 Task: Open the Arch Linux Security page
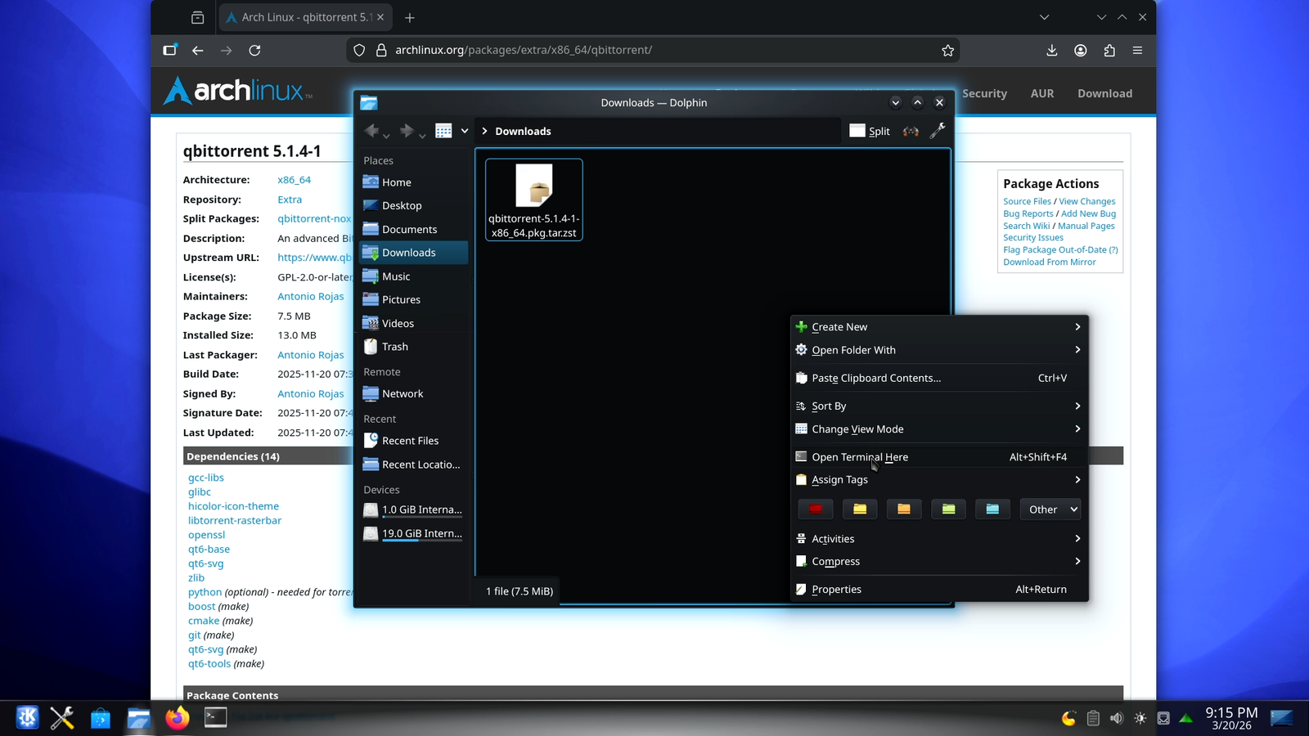click(984, 93)
